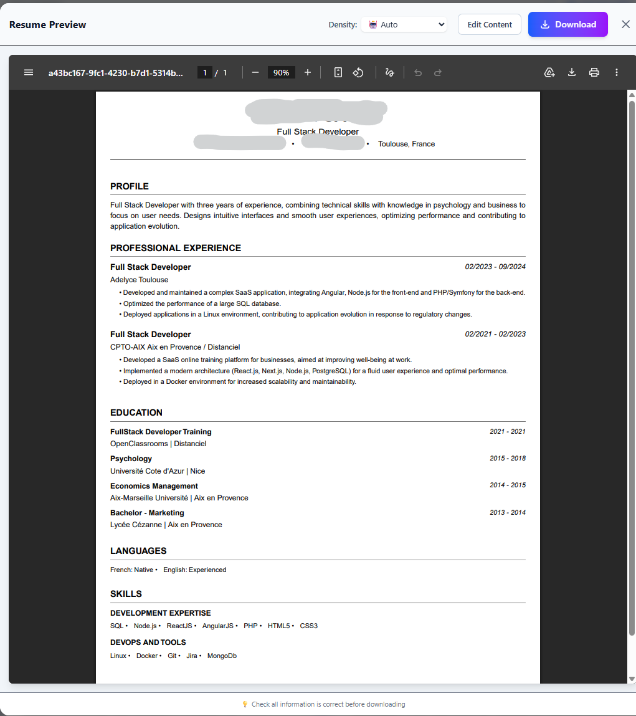Click 'DEVELOPMENT EXPERTISE' subheading
This screenshot has height=716, width=636.
pyautogui.click(x=160, y=613)
